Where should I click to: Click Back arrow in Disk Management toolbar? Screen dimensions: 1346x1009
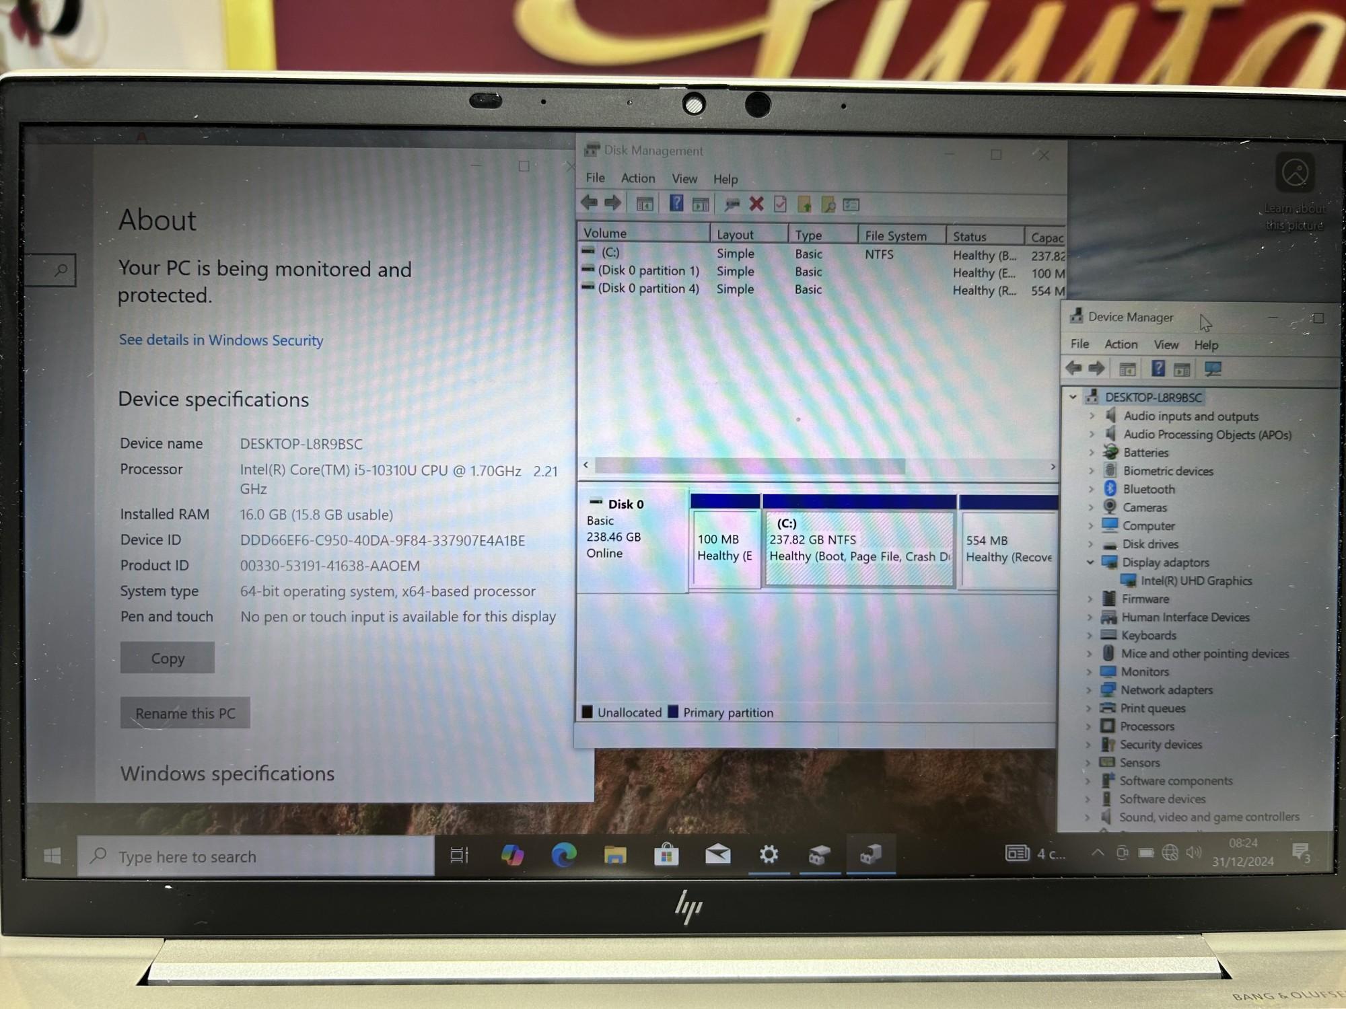tap(589, 203)
